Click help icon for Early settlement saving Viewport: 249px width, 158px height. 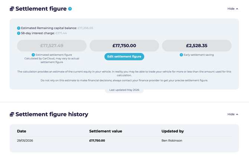[x=181, y=55]
